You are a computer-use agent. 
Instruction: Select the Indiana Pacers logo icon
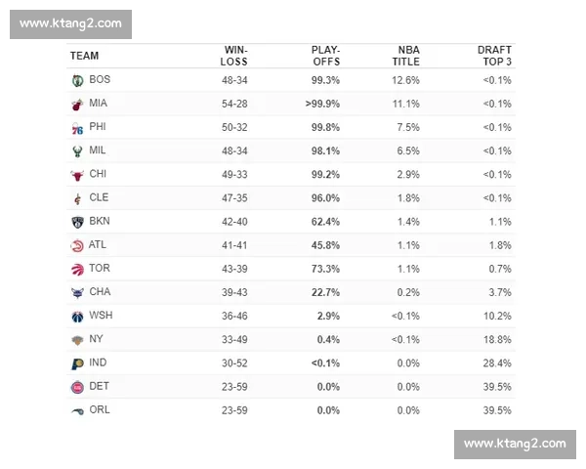77,363
